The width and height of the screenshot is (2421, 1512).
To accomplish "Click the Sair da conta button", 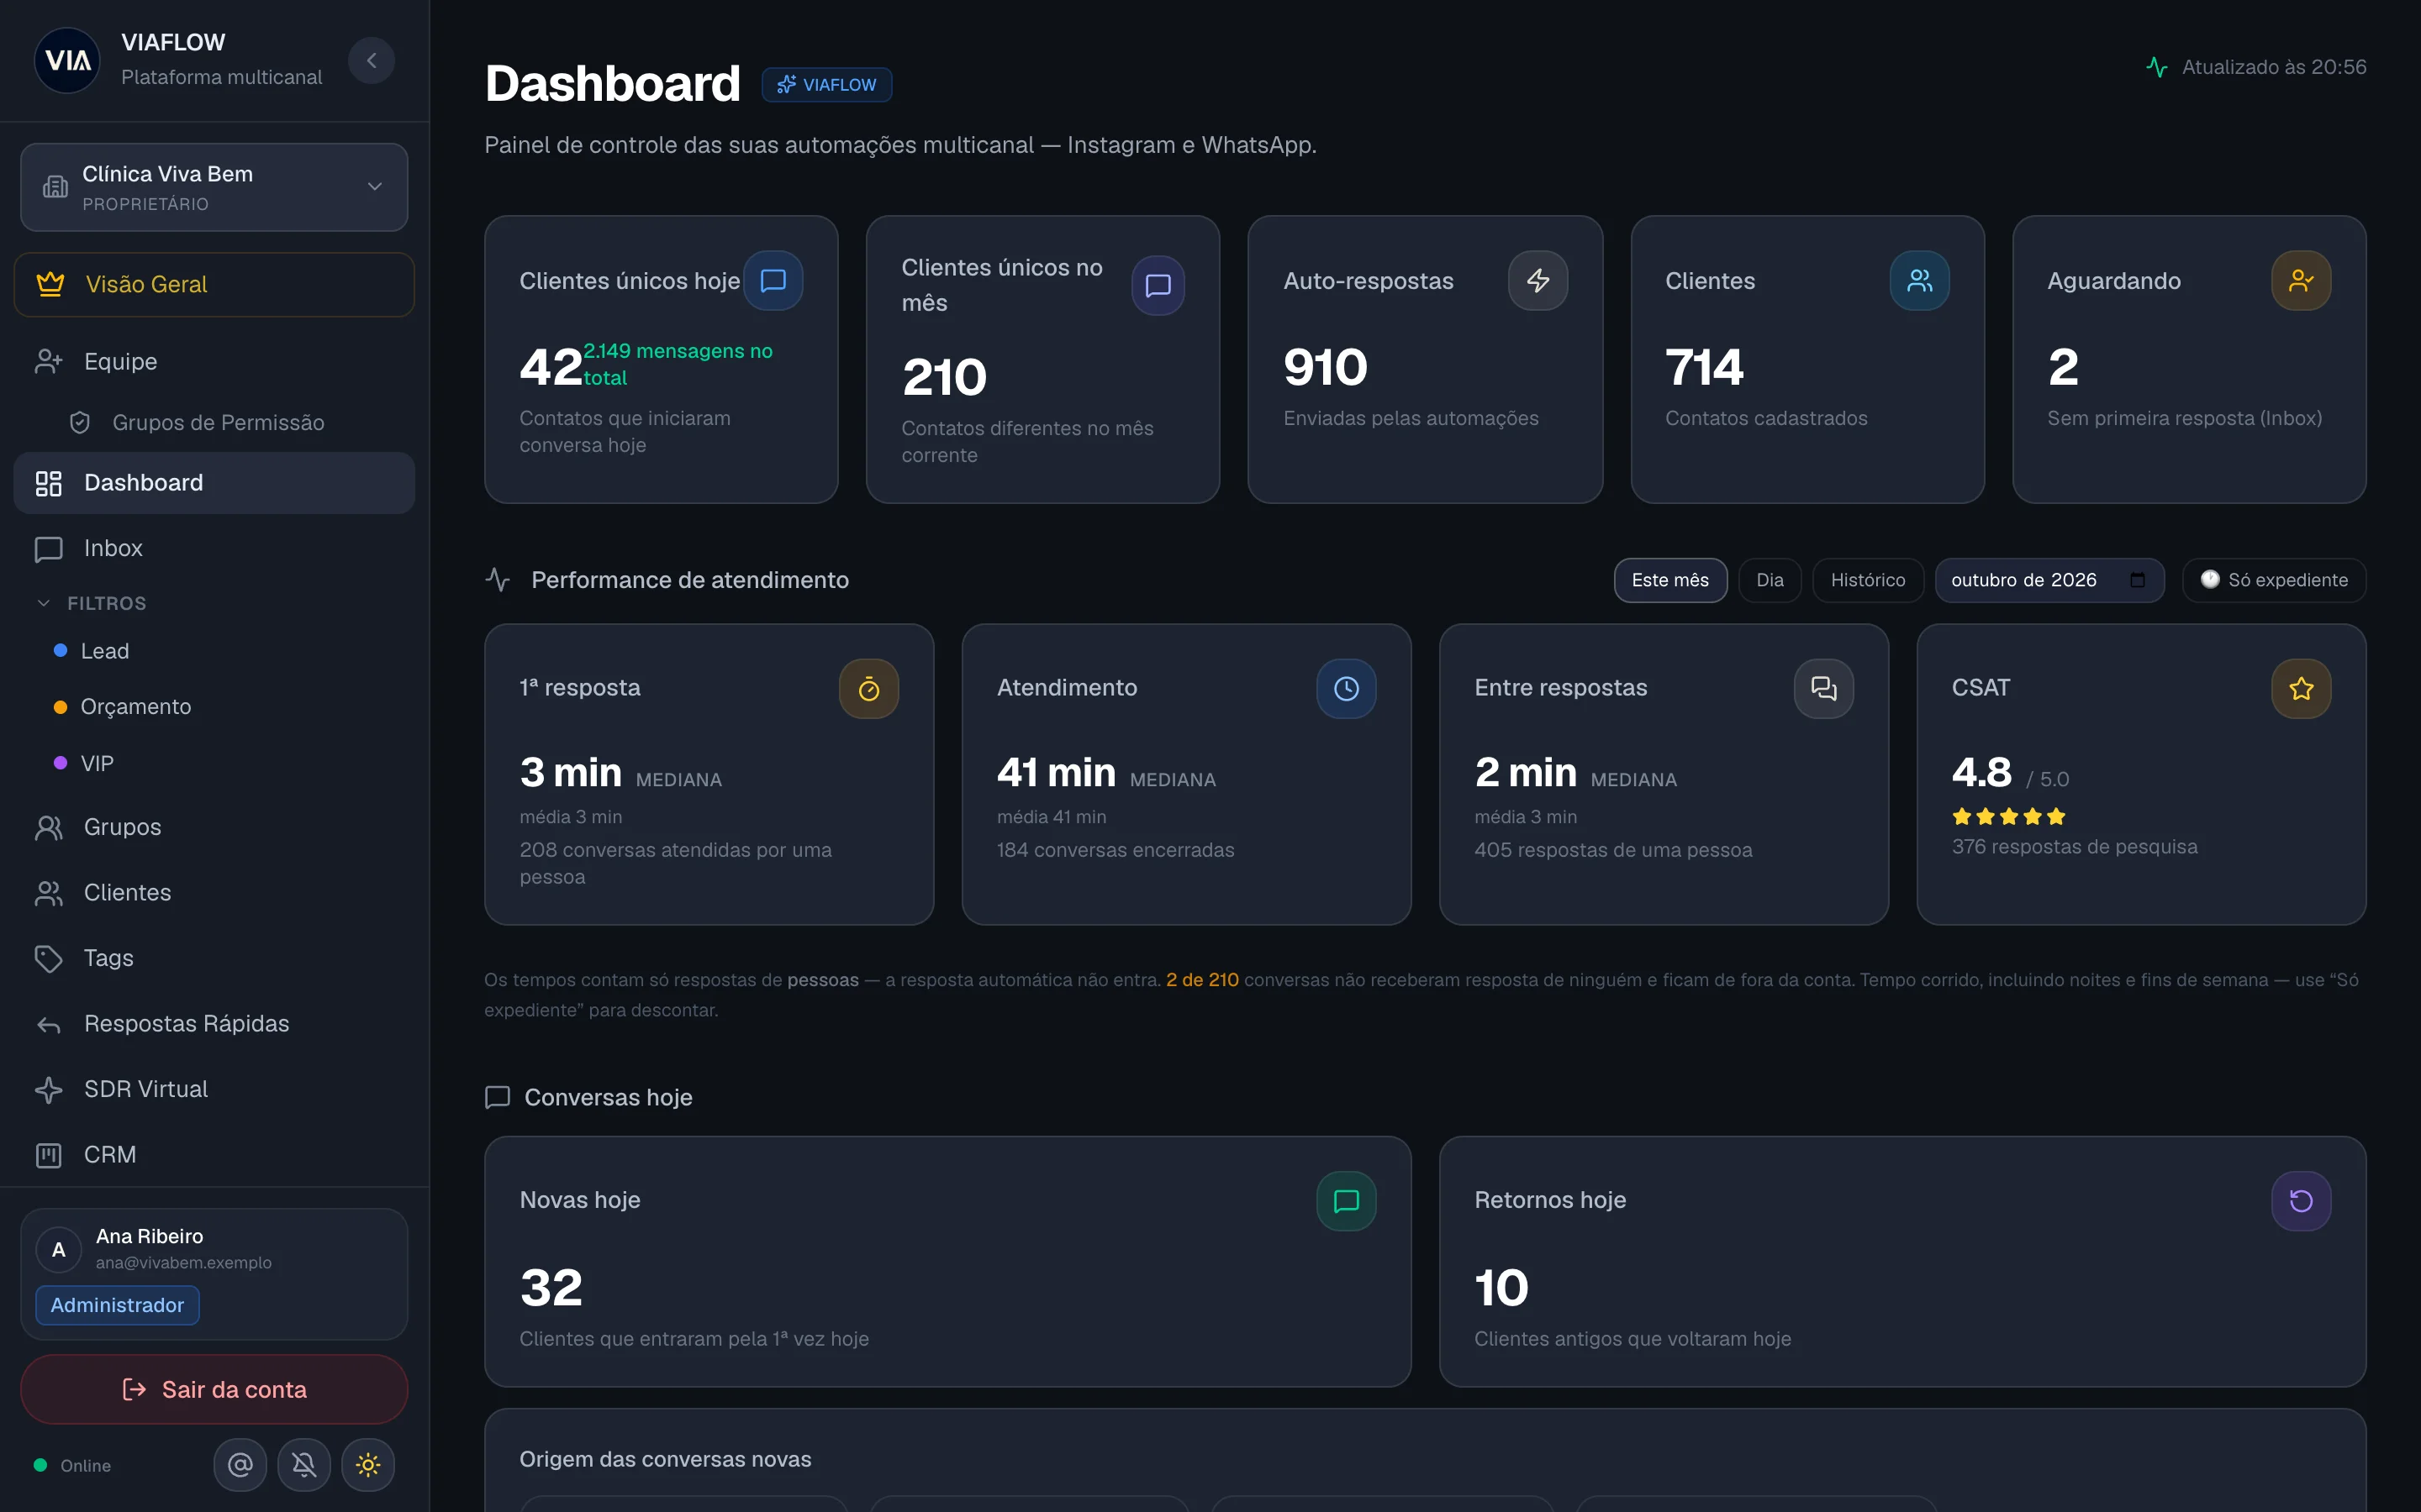I will [214, 1390].
